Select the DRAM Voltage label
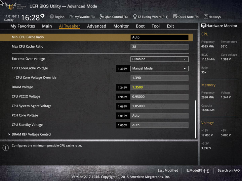 click(x=23, y=87)
